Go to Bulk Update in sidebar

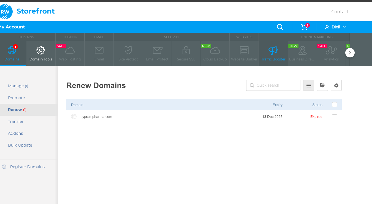tap(20, 145)
